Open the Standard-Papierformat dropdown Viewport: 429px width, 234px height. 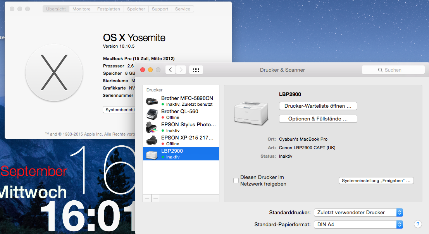point(358,224)
